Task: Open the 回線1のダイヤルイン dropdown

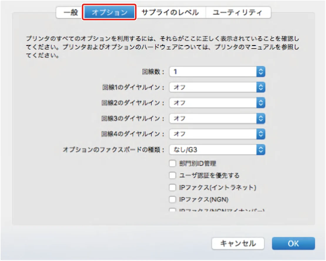Action: (x=217, y=87)
